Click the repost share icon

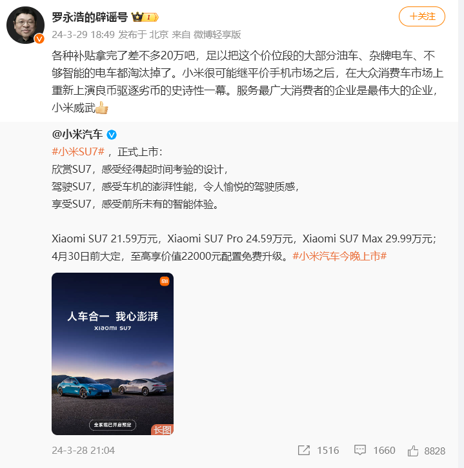tap(304, 451)
